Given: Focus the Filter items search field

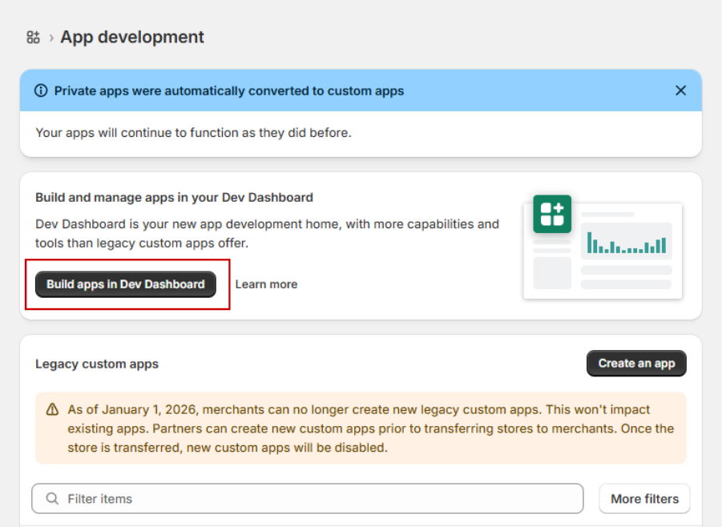Looking at the screenshot, I should 308,498.
